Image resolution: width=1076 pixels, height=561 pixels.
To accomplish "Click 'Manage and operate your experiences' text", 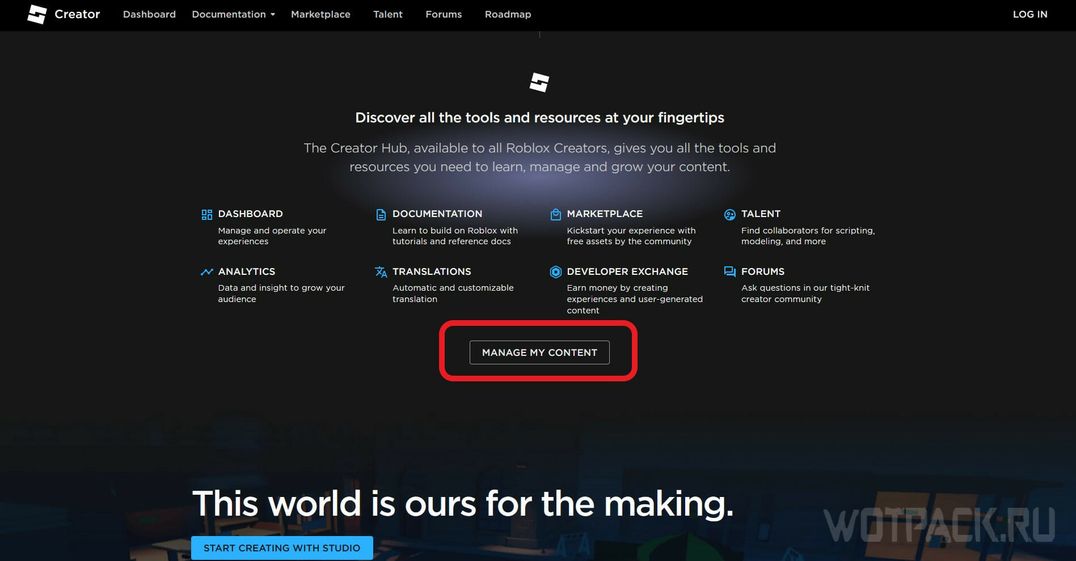I will click(272, 236).
